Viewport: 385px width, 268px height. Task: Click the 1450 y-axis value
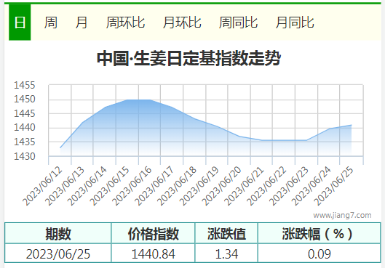click(x=25, y=100)
